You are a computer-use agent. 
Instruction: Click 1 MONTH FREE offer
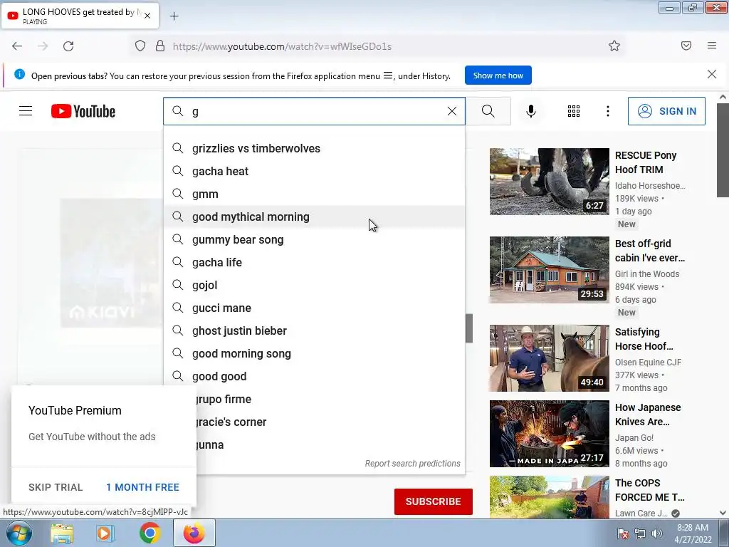[142, 487]
